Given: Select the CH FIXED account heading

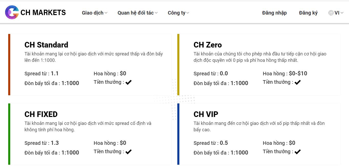Looking at the screenshot, I should 41,114.
